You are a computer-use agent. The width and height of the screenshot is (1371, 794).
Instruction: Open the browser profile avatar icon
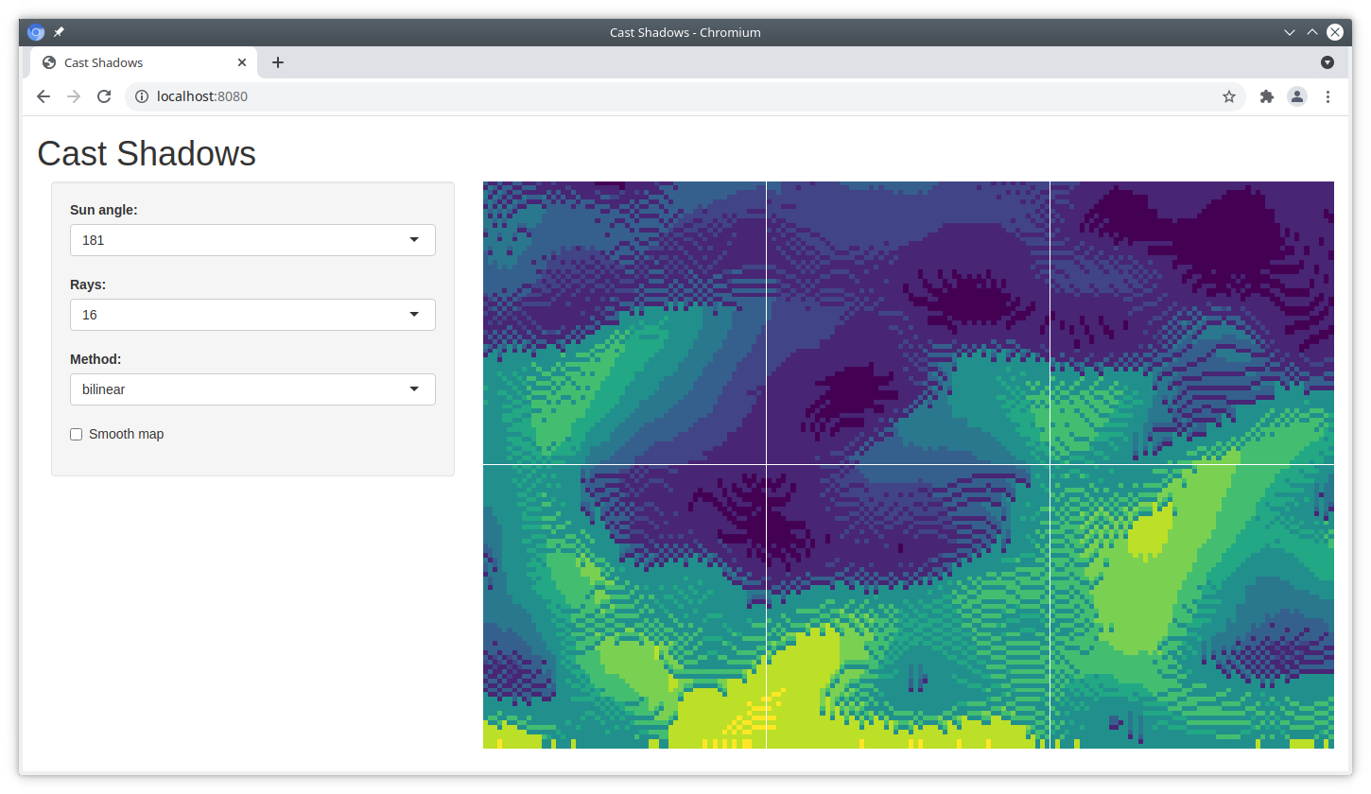point(1297,96)
